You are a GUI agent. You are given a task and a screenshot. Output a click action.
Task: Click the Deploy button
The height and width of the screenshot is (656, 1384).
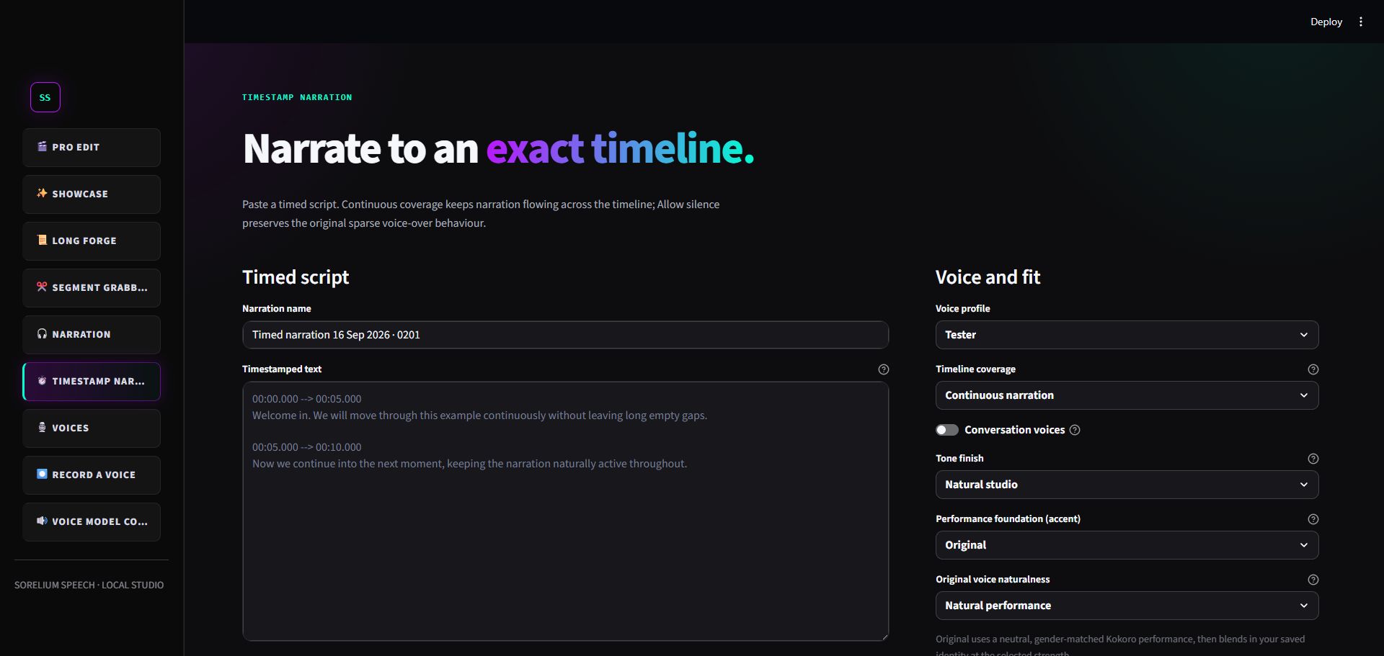coord(1326,22)
